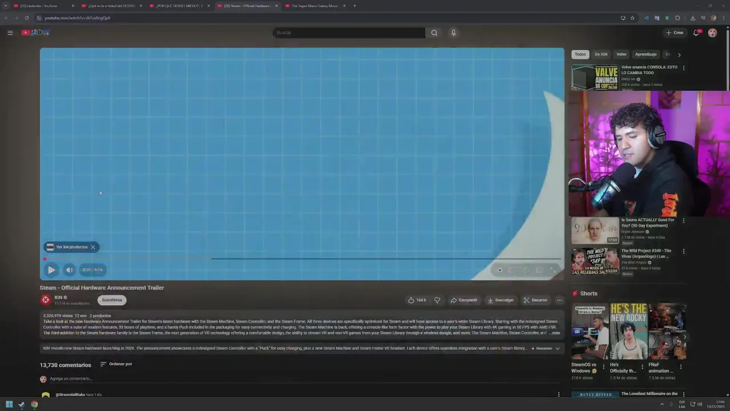Open comments Ordenar por sort menu
Screen dimensions: 730x411
116,364
